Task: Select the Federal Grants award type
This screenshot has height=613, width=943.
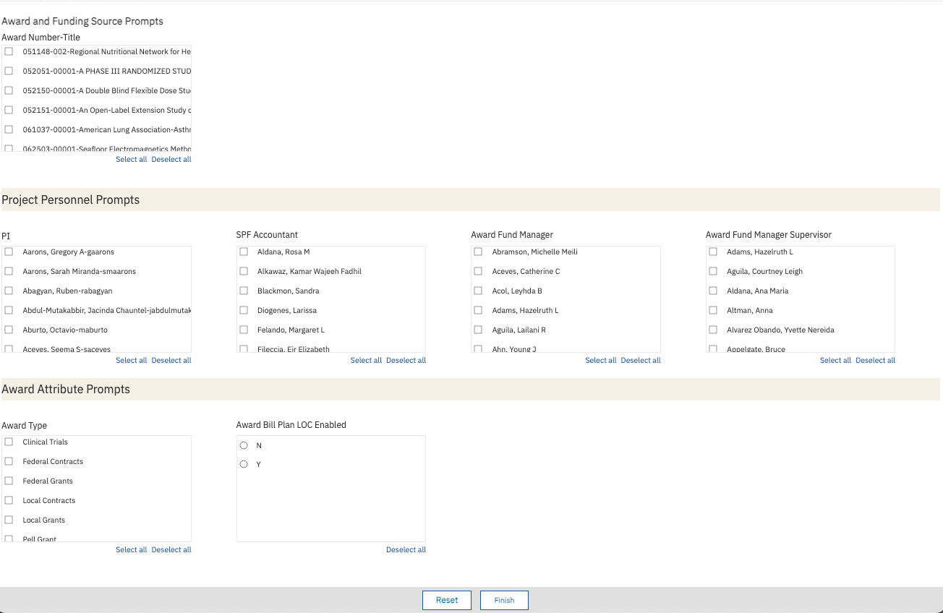Action: pos(9,481)
